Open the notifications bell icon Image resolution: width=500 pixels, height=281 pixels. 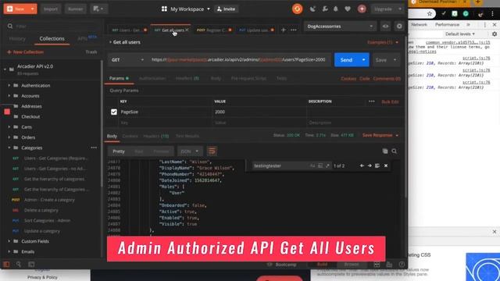coord(336,9)
